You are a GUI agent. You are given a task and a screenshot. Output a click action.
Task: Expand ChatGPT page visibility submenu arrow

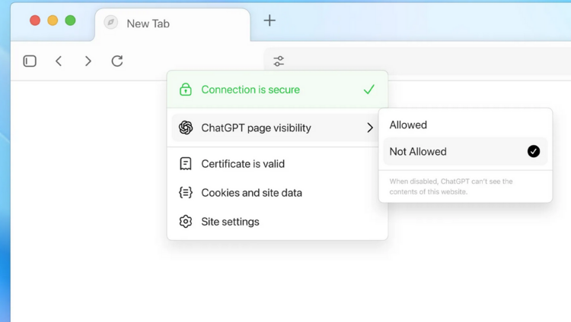click(x=370, y=128)
